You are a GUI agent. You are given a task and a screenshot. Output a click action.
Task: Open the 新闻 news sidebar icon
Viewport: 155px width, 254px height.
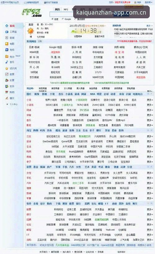click(x=7, y=38)
